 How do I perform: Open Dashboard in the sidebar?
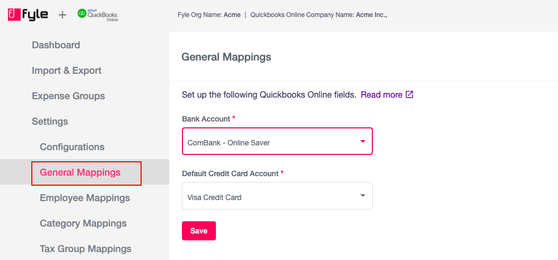pyautogui.click(x=56, y=45)
